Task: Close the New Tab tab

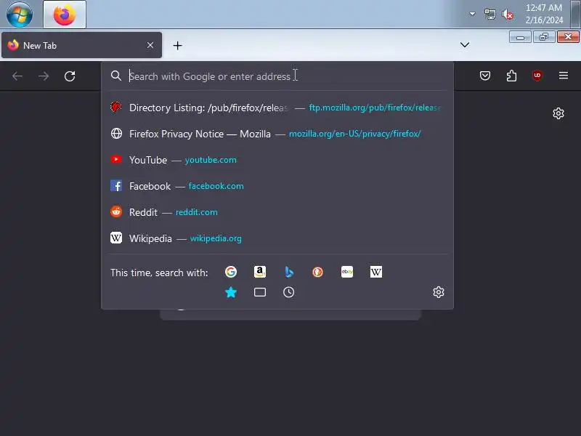Action: coord(150,45)
